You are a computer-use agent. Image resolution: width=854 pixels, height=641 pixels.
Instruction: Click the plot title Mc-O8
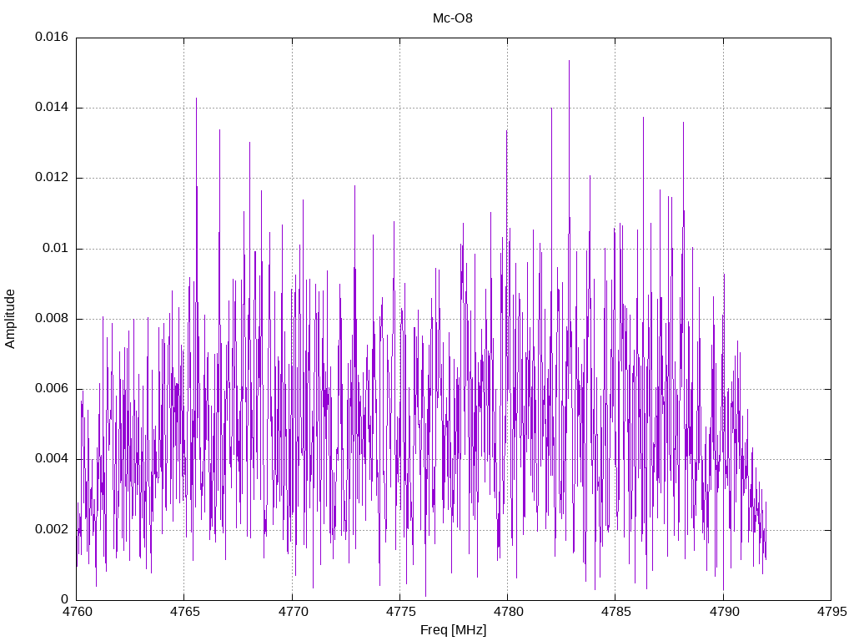(453, 18)
